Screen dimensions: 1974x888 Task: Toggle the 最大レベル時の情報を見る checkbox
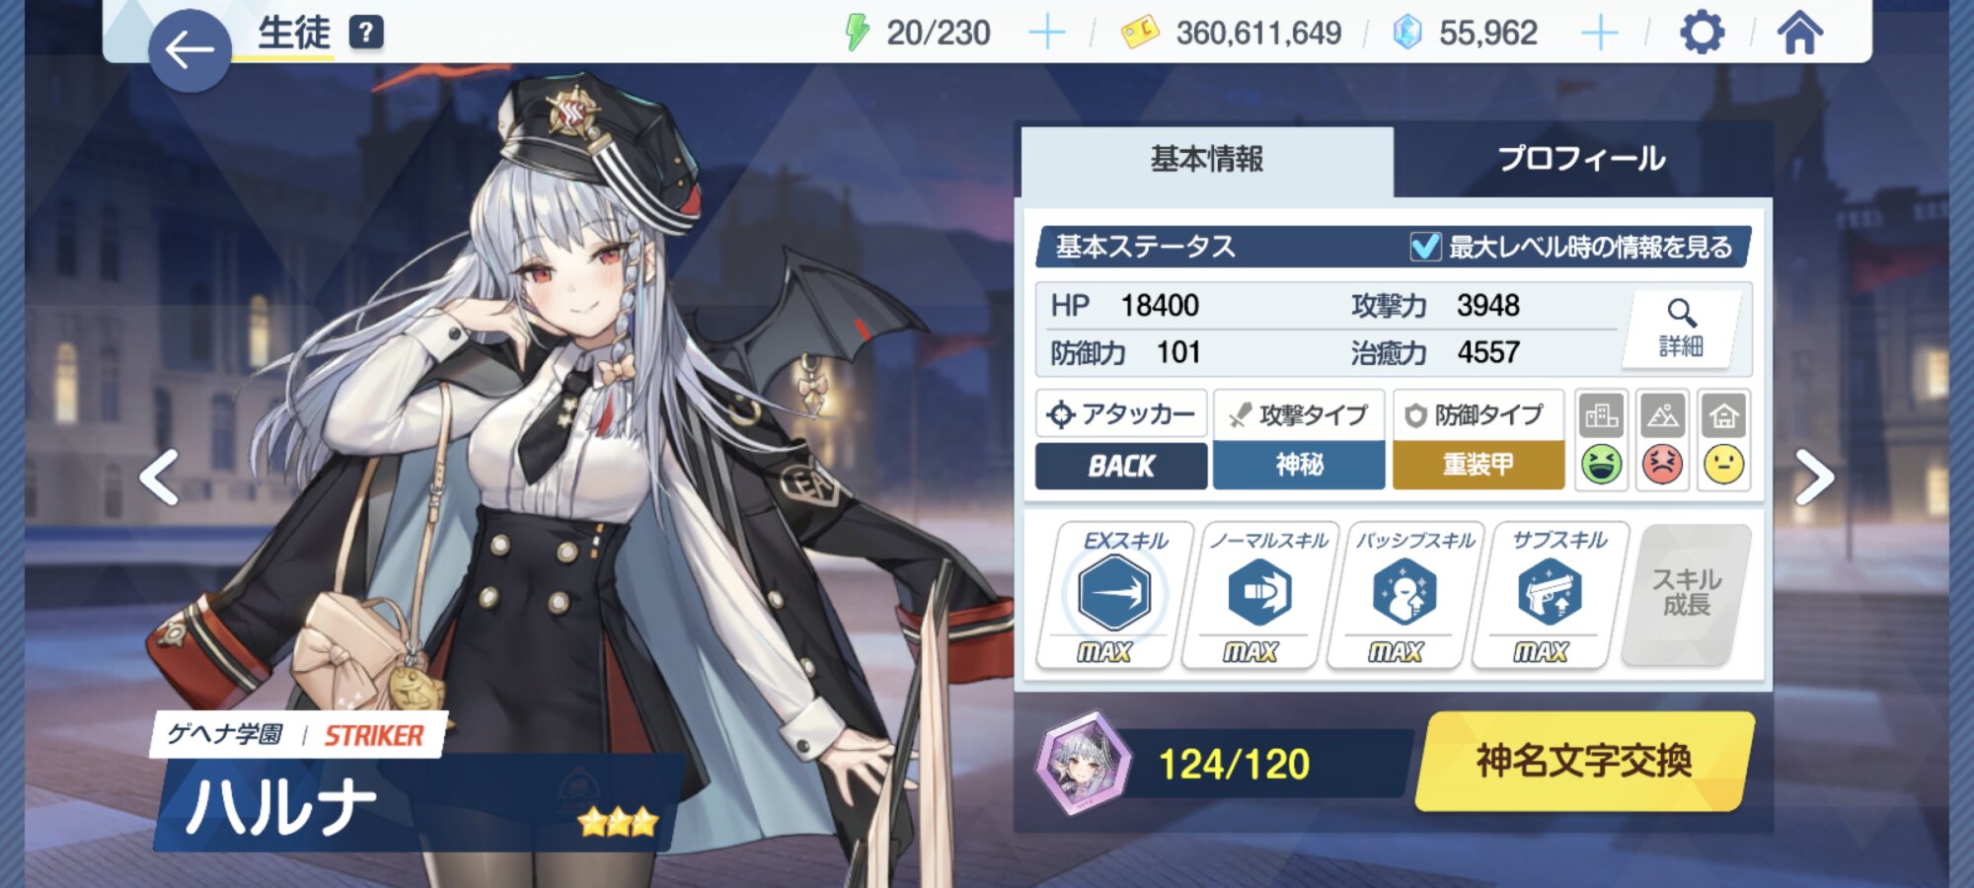click(1425, 246)
